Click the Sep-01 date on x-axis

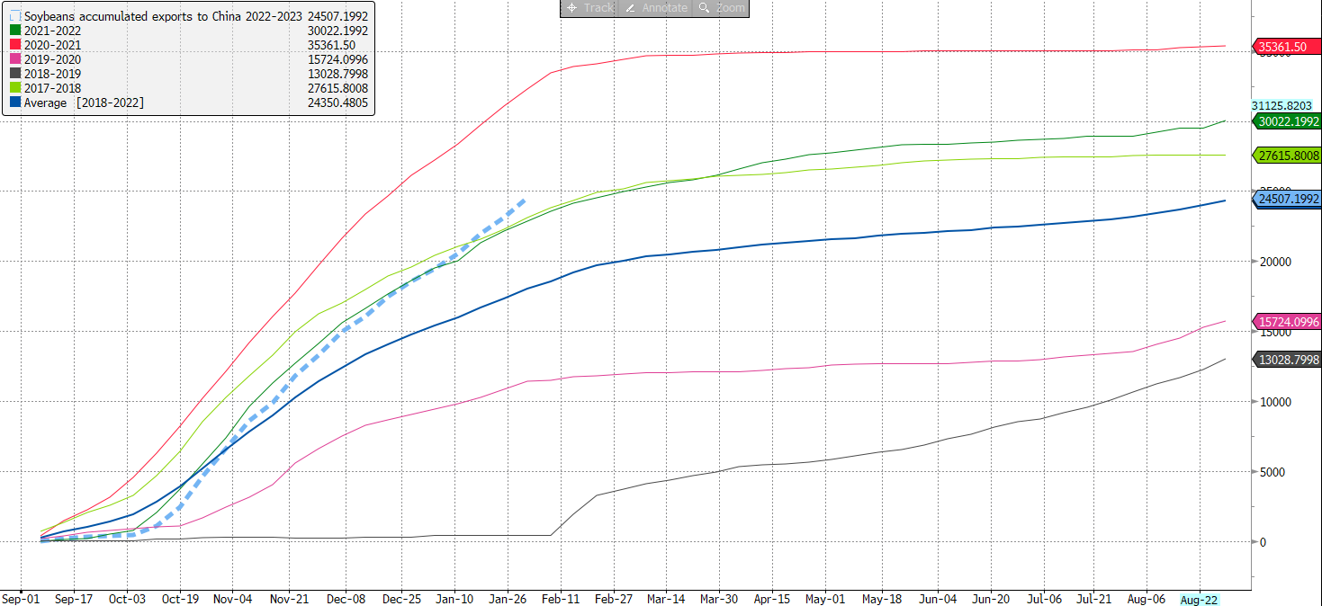point(21,599)
